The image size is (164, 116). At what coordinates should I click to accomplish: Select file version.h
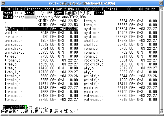[x=14, y=37]
